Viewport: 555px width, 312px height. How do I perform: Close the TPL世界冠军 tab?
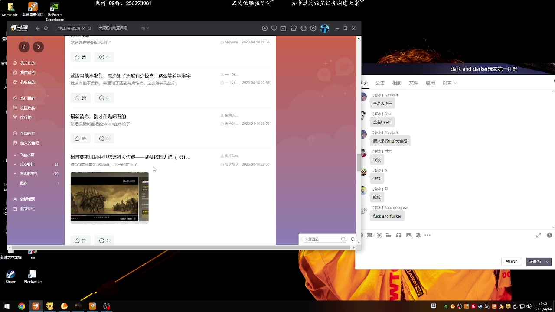[x=84, y=28]
